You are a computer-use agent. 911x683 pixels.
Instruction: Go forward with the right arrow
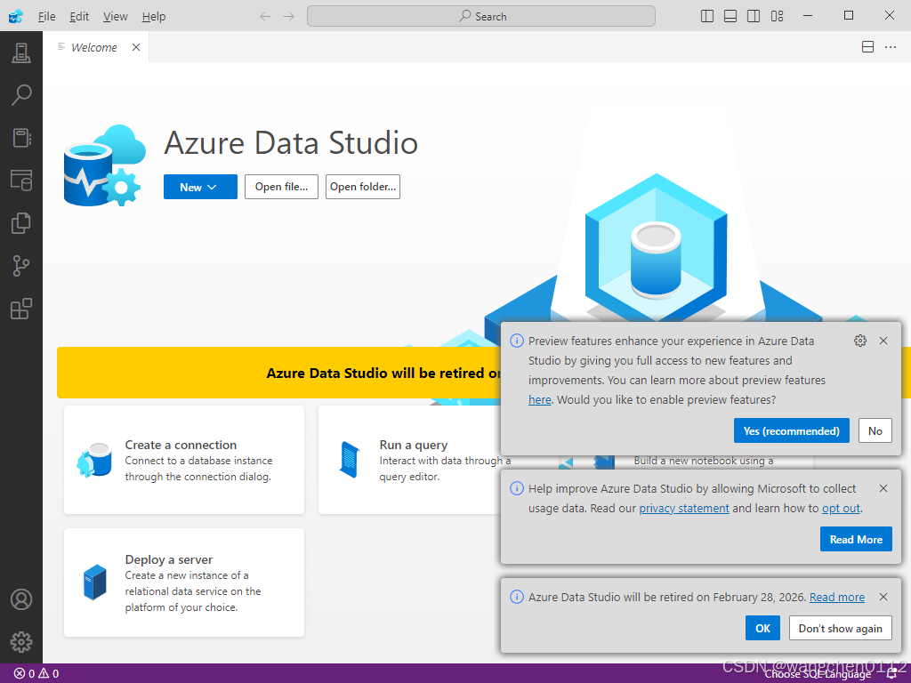tap(289, 16)
